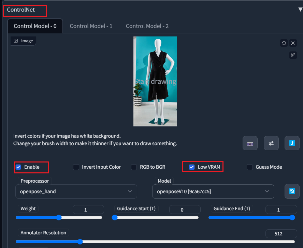Click the webcam camera icon button
This screenshot has width=303, height=248.
point(250,143)
